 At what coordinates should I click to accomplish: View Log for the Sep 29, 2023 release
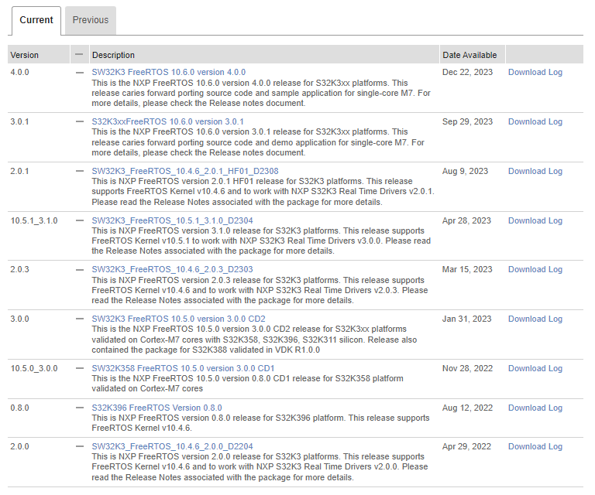(555, 121)
